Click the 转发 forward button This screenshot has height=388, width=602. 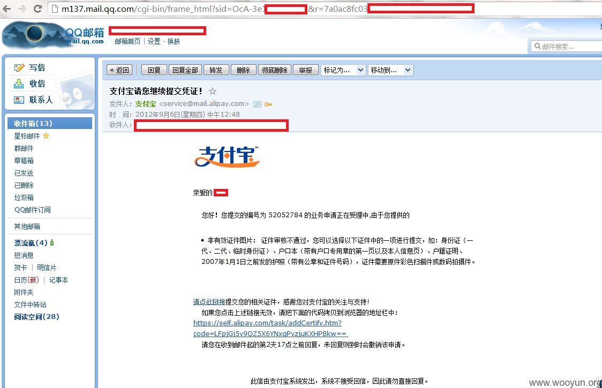click(216, 70)
